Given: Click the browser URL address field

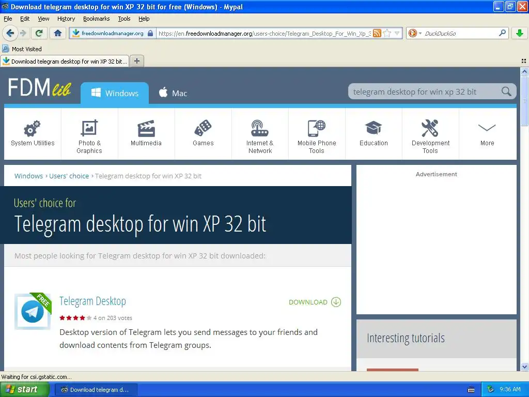Looking at the screenshot, I should tap(264, 33).
